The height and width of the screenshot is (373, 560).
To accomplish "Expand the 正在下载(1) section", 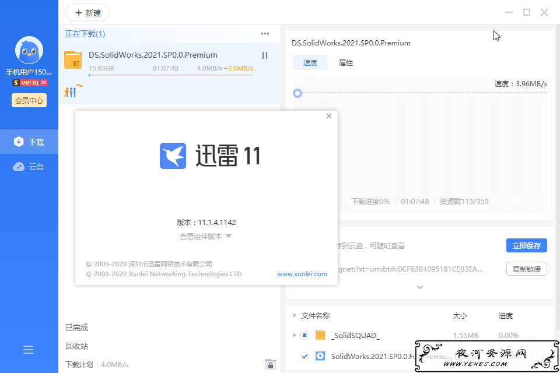I will [85, 34].
